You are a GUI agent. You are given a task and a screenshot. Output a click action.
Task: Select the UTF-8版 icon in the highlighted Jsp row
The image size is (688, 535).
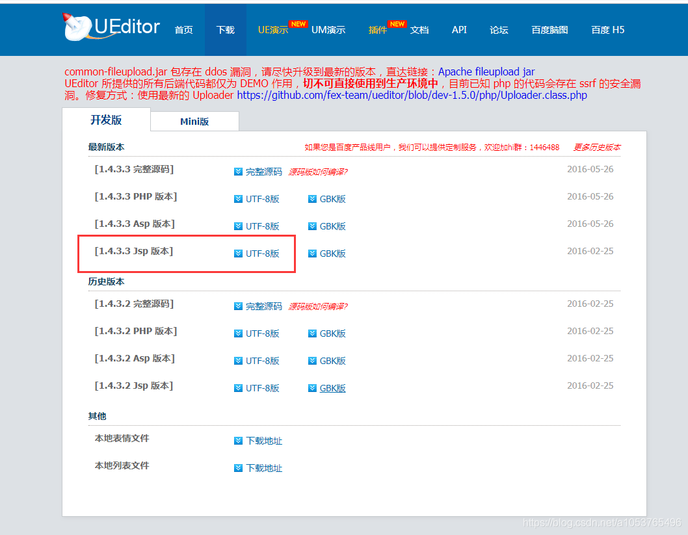click(x=239, y=253)
